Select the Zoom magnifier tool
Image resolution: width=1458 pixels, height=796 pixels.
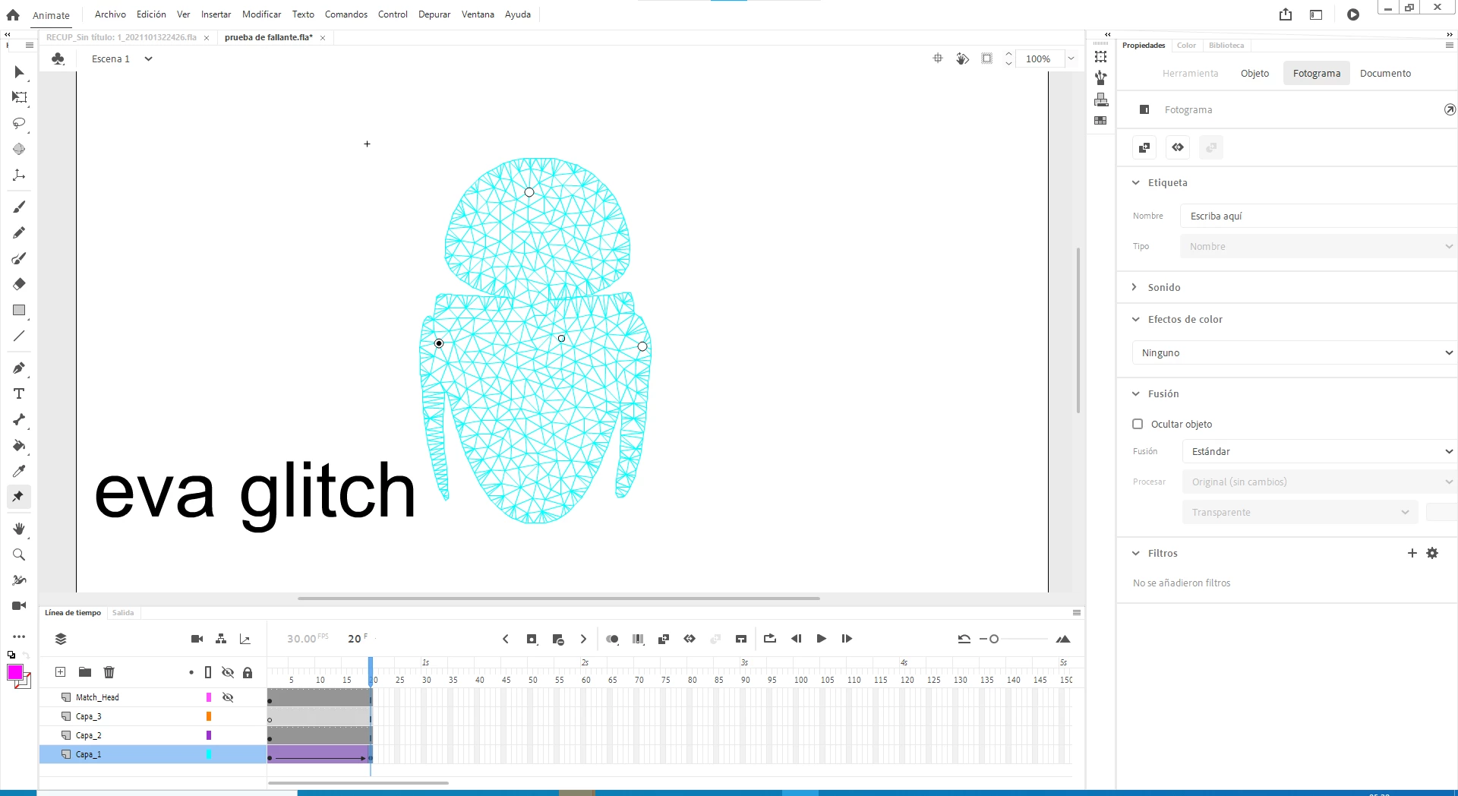pyautogui.click(x=19, y=554)
